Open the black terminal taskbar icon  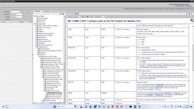(131, 107)
